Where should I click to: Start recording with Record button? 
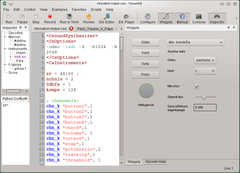50,19
